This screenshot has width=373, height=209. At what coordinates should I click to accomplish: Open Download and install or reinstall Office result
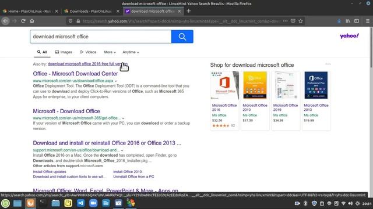click(107, 143)
